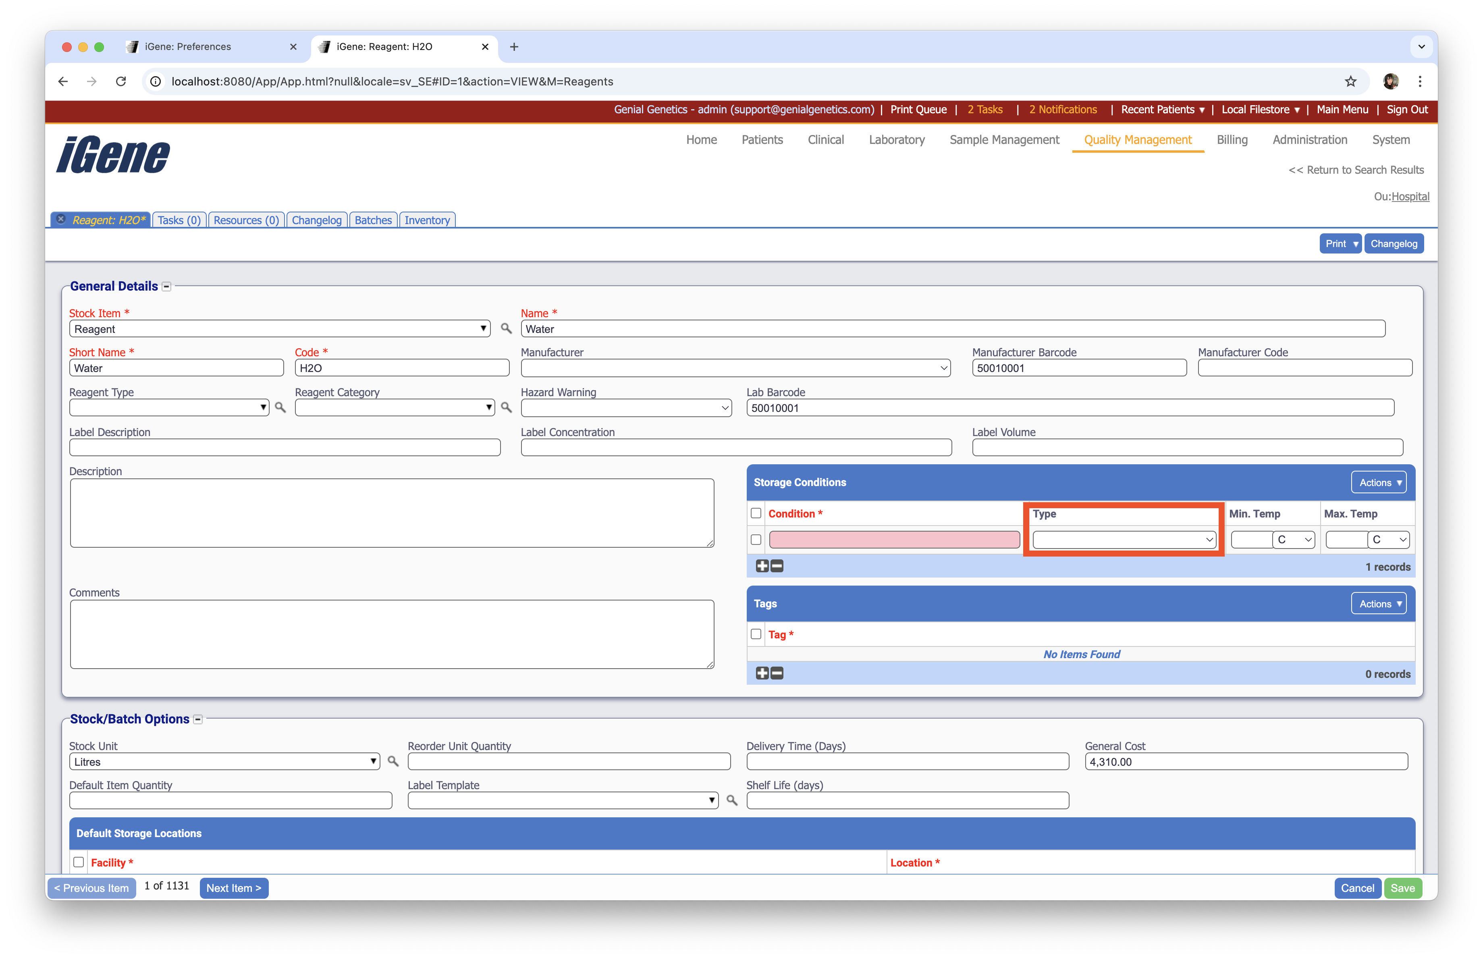The height and width of the screenshot is (960, 1483).
Task: Tick the Condition header checkbox
Action: [x=756, y=513]
